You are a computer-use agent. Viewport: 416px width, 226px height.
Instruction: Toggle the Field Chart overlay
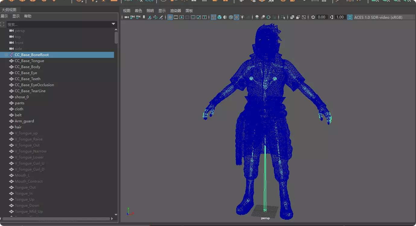pyautogui.click(x=193, y=17)
